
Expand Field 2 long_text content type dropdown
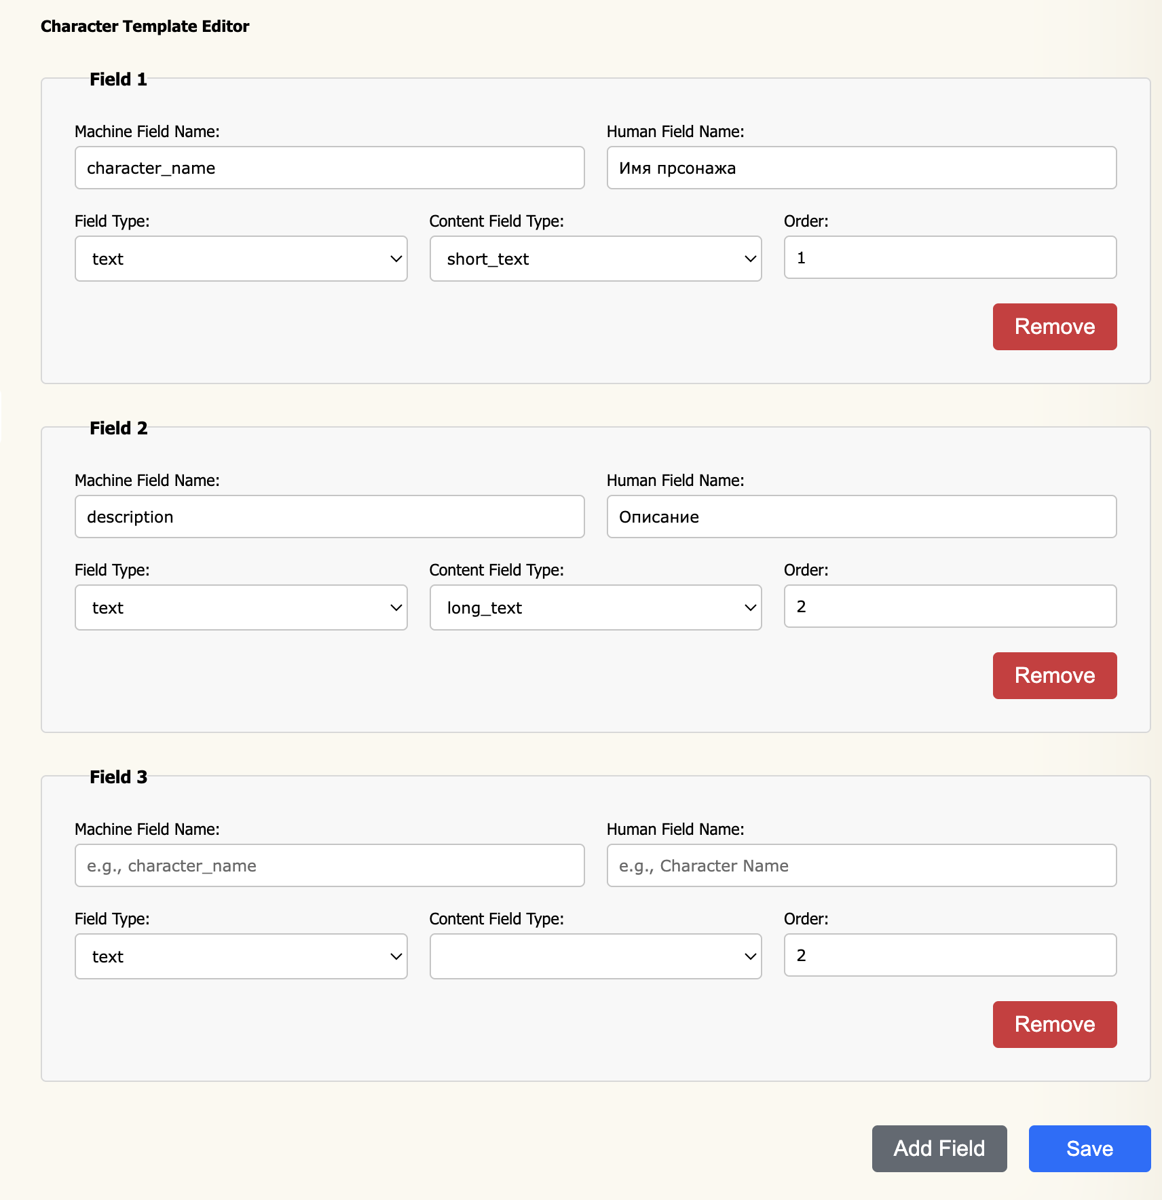coord(595,607)
